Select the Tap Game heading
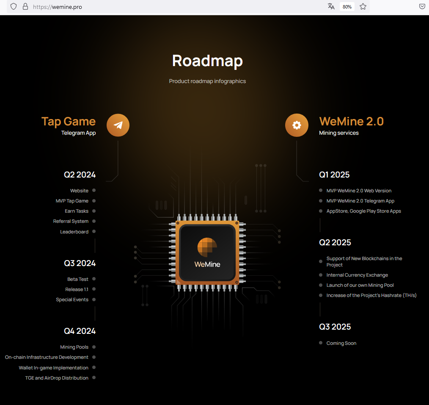This screenshot has height=405, width=429. (x=69, y=122)
